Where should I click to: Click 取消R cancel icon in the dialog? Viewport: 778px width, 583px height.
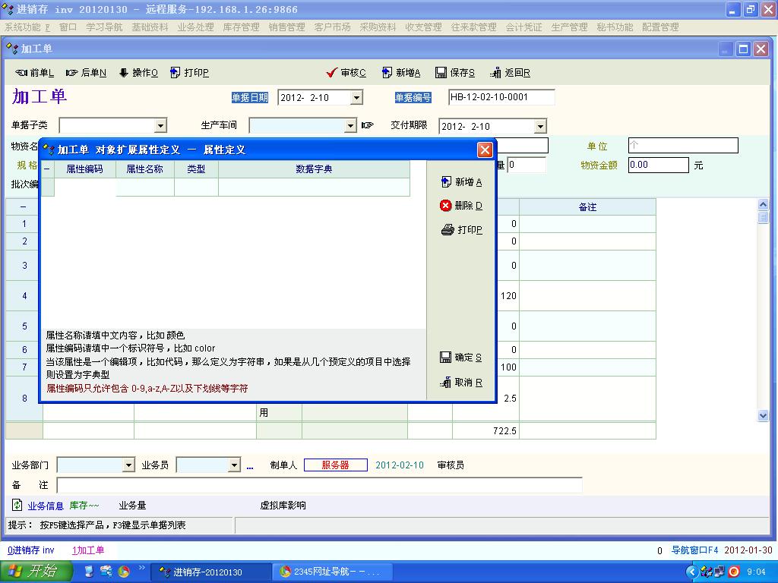click(x=446, y=383)
